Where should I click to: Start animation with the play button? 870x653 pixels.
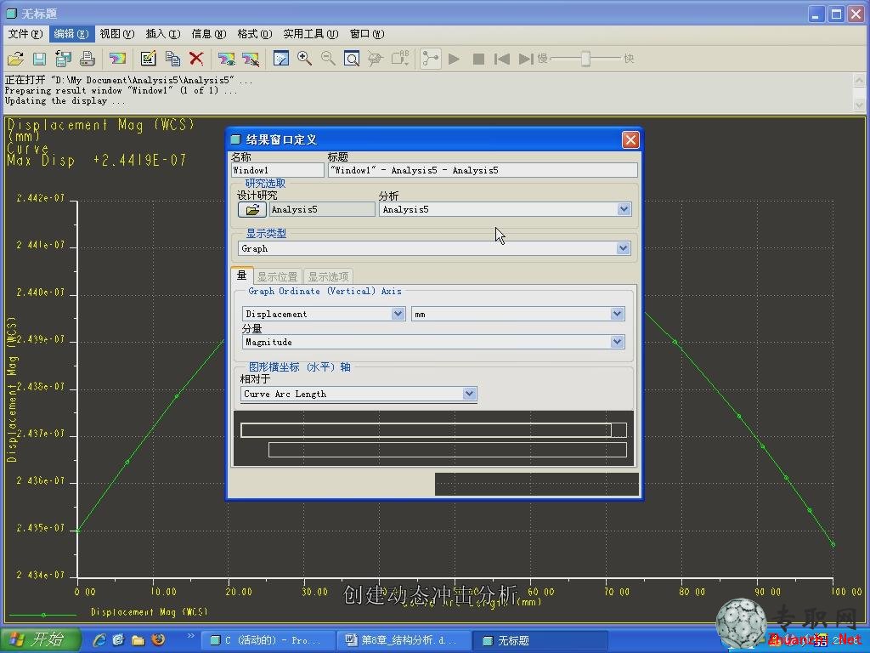454,59
